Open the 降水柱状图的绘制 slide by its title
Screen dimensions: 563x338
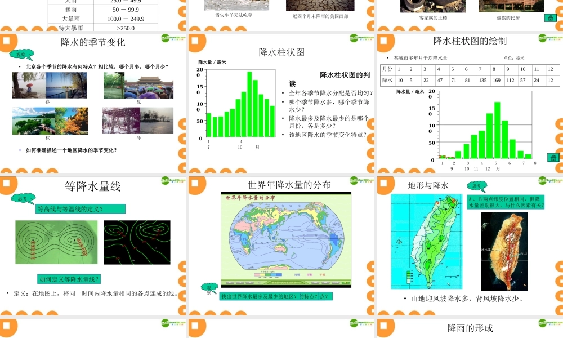click(470, 41)
